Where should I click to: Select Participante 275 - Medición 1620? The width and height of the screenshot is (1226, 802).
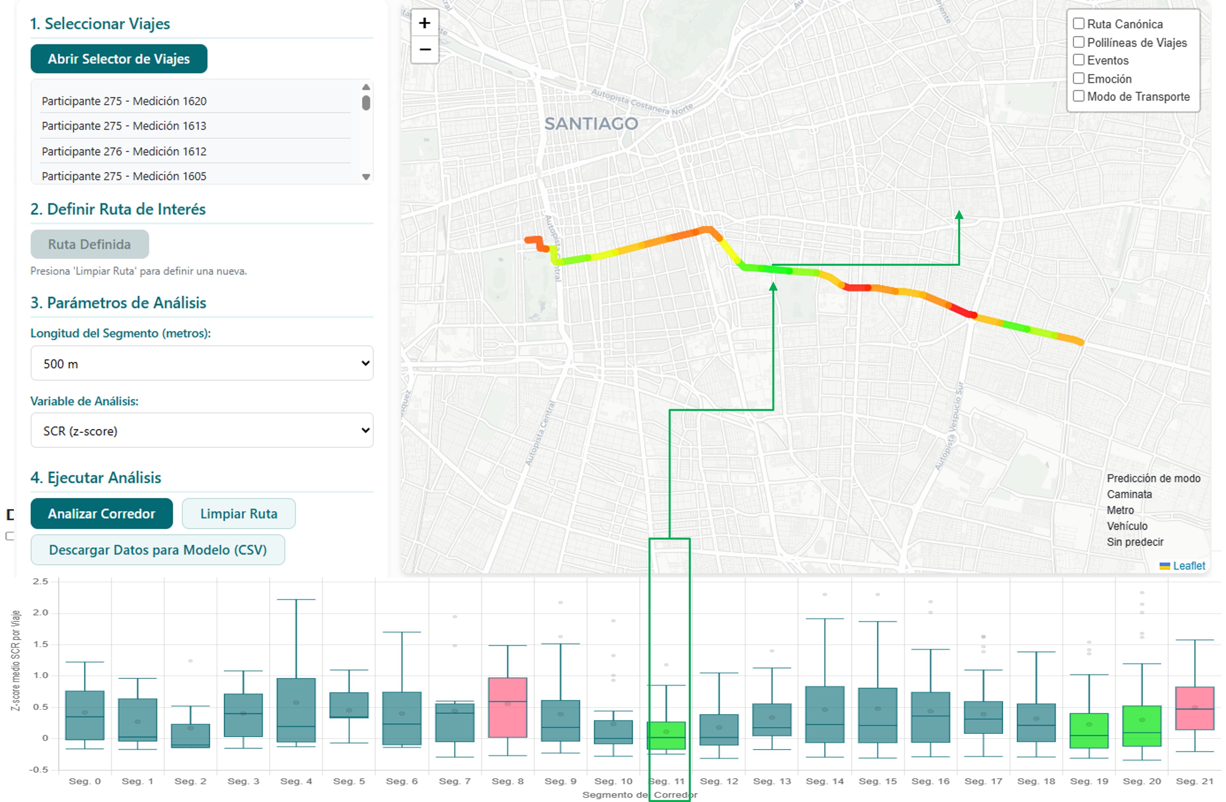click(x=124, y=101)
